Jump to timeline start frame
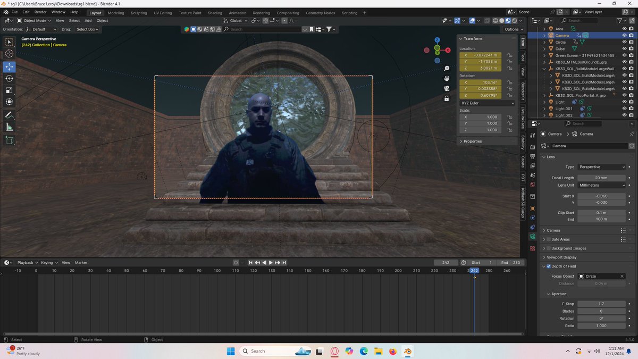The width and height of the screenshot is (638, 359). pos(251,263)
